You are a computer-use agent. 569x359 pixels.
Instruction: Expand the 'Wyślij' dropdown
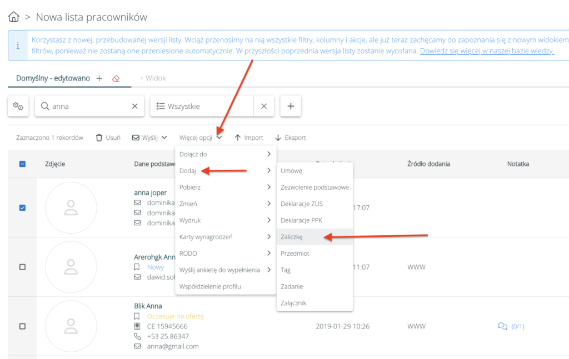[x=149, y=138]
